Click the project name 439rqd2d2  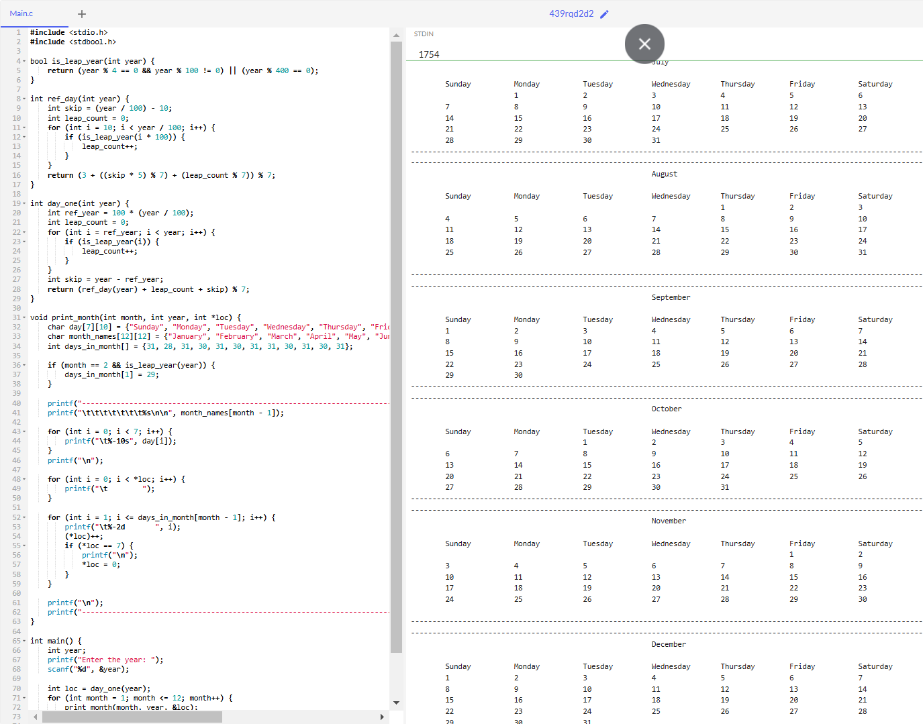pos(571,14)
